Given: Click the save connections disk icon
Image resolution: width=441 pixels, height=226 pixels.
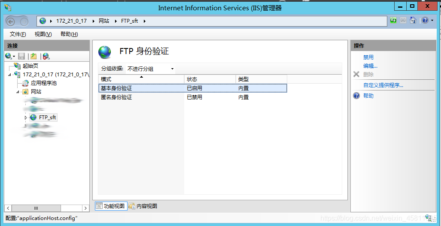Looking at the screenshot, I should [x=21, y=56].
